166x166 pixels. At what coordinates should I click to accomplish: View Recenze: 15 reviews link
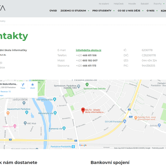pos(6,92)
